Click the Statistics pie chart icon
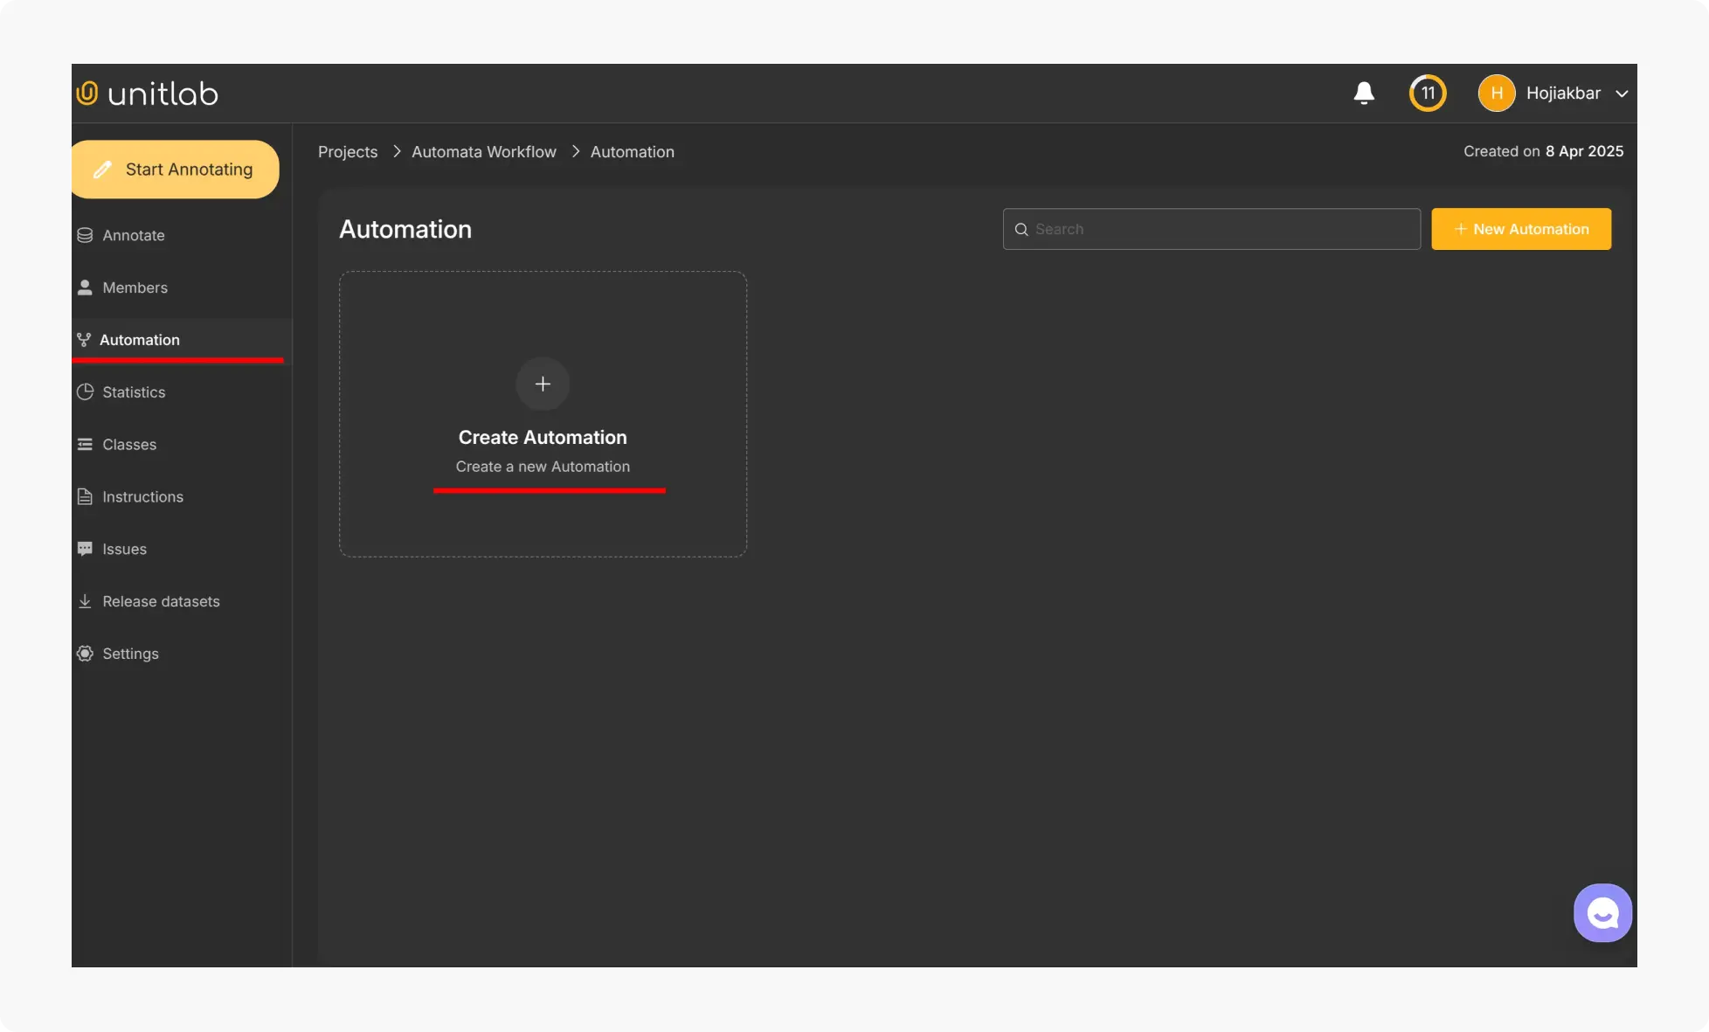Image resolution: width=1709 pixels, height=1032 pixels. (85, 392)
